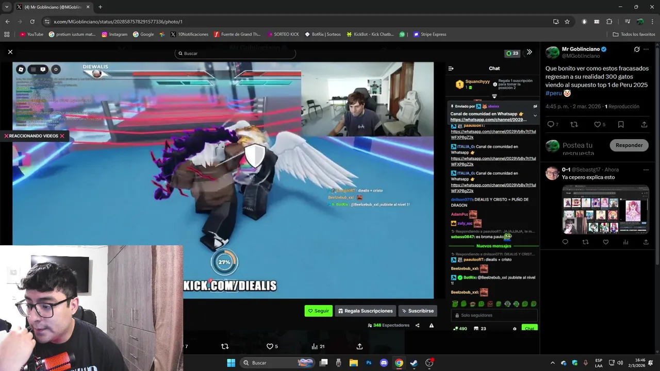Open Discord from the taskbar
The width and height of the screenshot is (660, 371).
[384, 363]
